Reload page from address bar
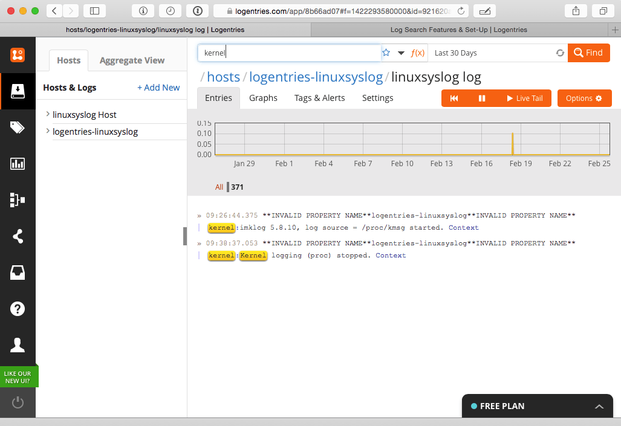The image size is (621, 426). coord(461,11)
